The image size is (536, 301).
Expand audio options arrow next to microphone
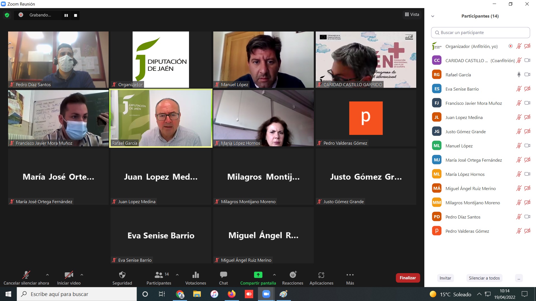[x=47, y=275]
